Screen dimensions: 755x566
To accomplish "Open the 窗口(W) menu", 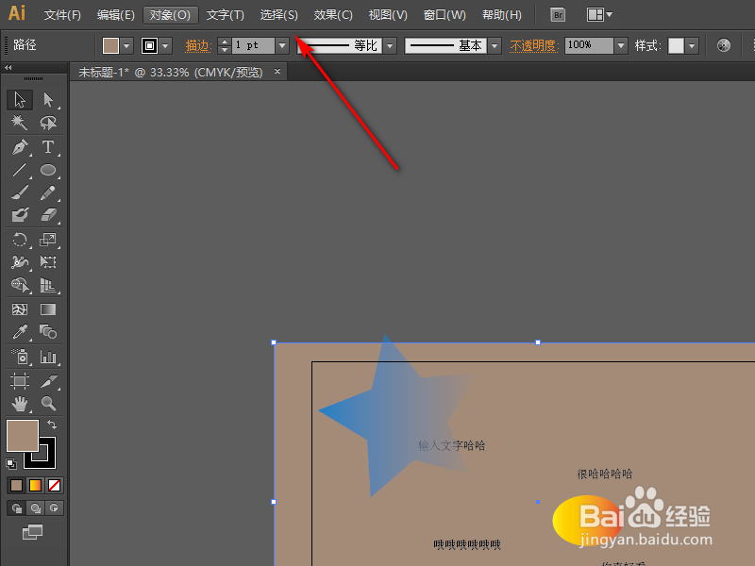I will (x=445, y=15).
